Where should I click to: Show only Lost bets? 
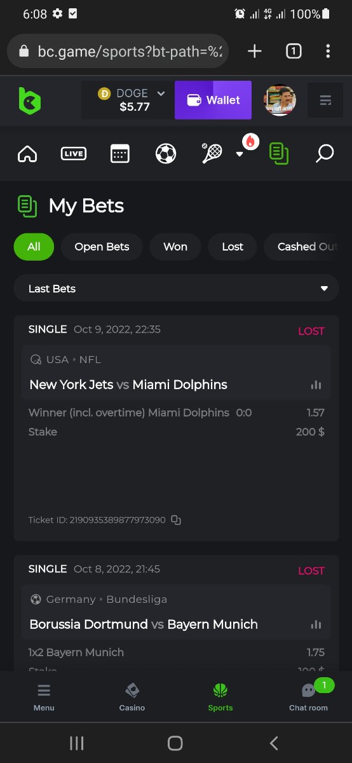point(233,247)
